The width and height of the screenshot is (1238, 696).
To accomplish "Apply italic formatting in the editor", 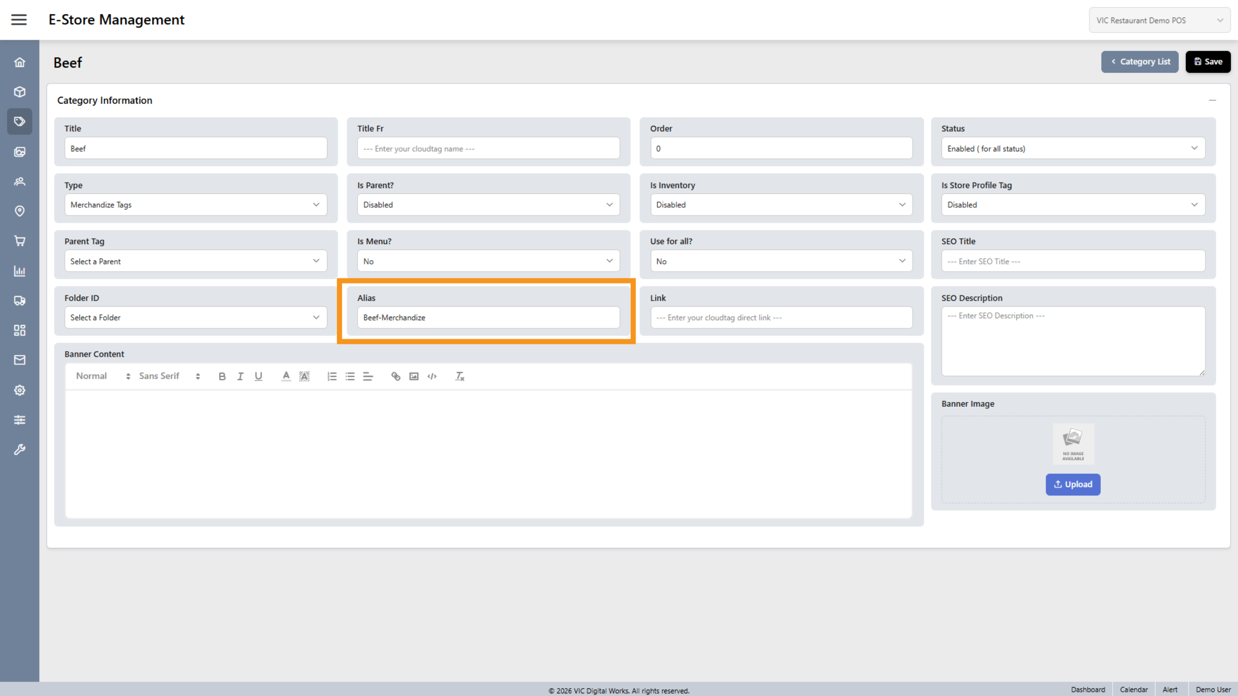I will click(240, 376).
